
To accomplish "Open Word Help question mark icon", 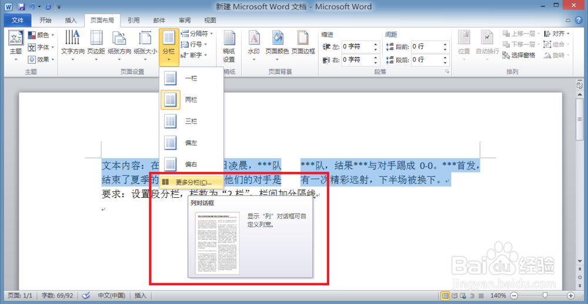I will click(578, 20).
